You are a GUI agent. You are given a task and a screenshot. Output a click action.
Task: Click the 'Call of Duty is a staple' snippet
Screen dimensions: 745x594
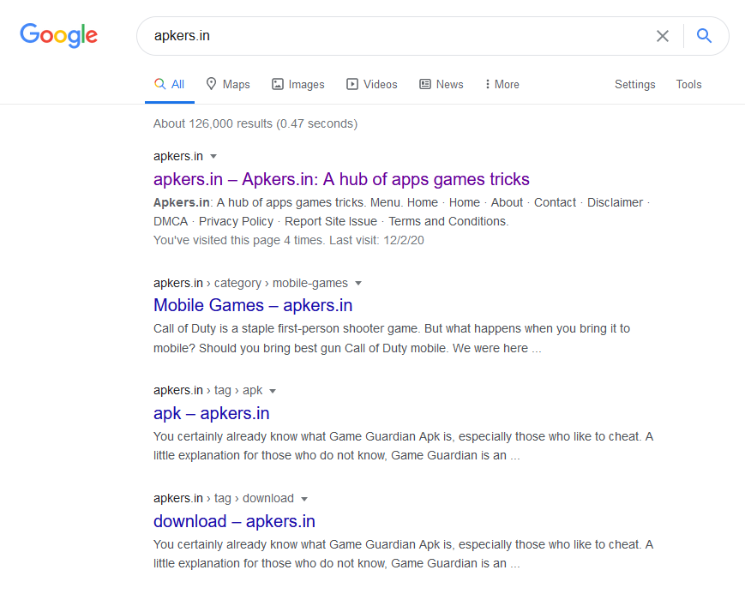point(392,339)
